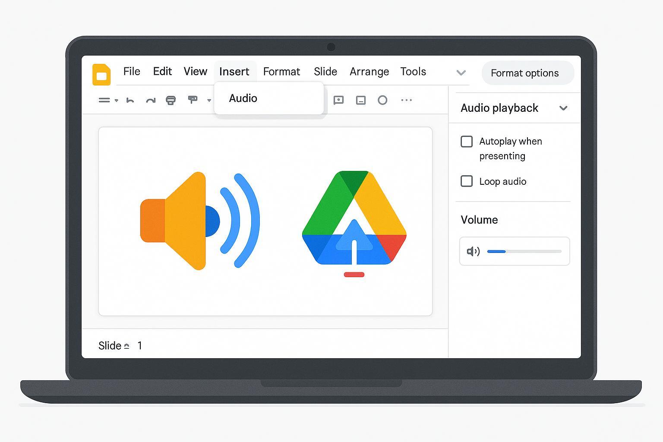663x442 pixels.
Task: Enable Autoplay when presenting checkbox
Action: pos(467,142)
